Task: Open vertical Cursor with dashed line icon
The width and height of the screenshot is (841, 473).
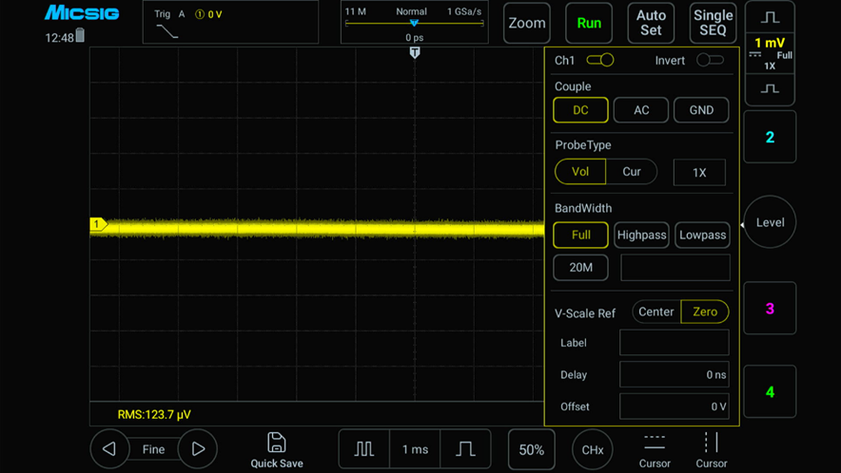Action: point(711,449)
